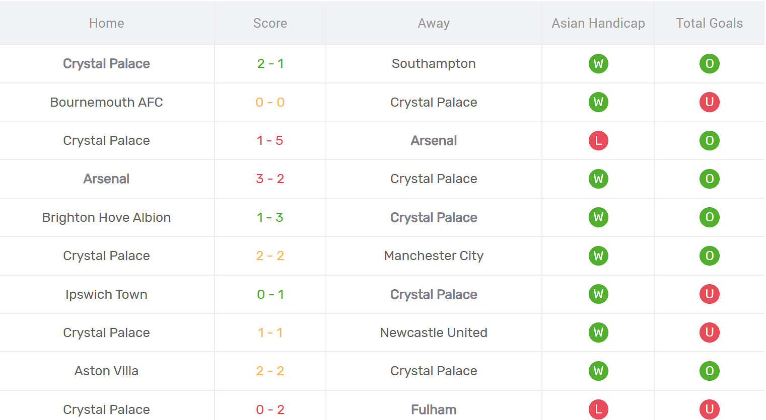Select the 3 - 2 Arsenal home score
Viewport: 766px width, 420px height.
[270, 179]
